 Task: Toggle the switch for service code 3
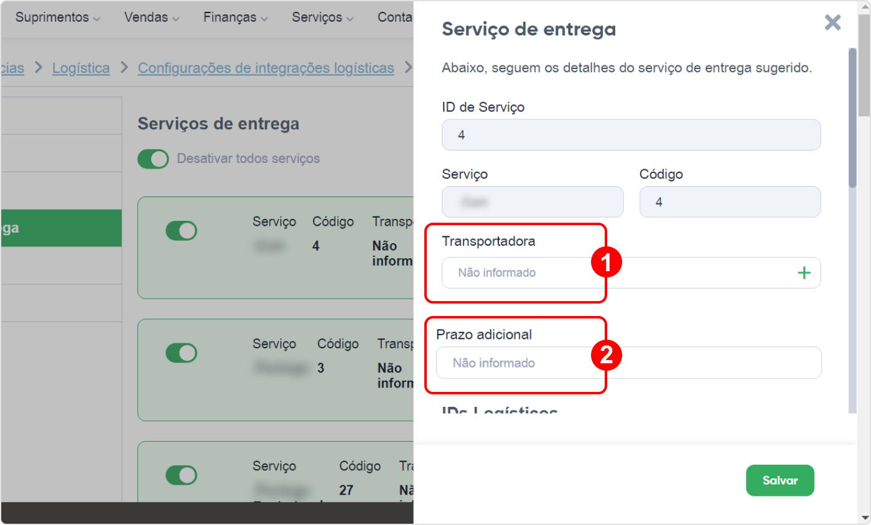(x=181, y=353)
